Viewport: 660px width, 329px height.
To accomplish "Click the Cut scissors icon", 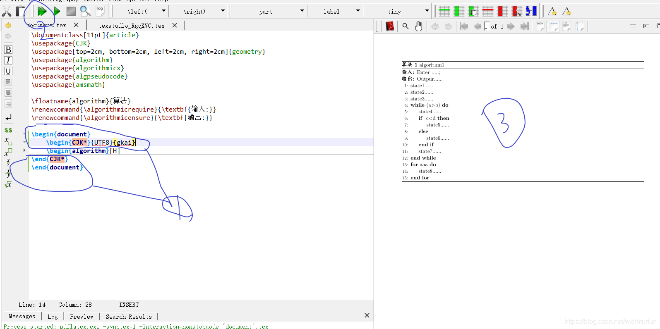I will pyautogui.click(x=7, y=11).
